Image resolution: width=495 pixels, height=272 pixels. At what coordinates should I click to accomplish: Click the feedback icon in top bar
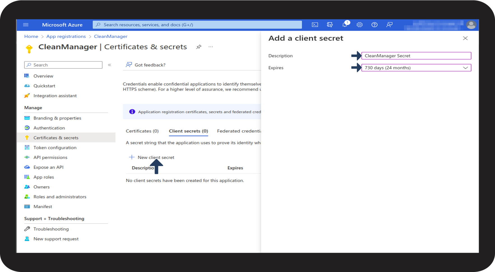[x=389, y=25]
